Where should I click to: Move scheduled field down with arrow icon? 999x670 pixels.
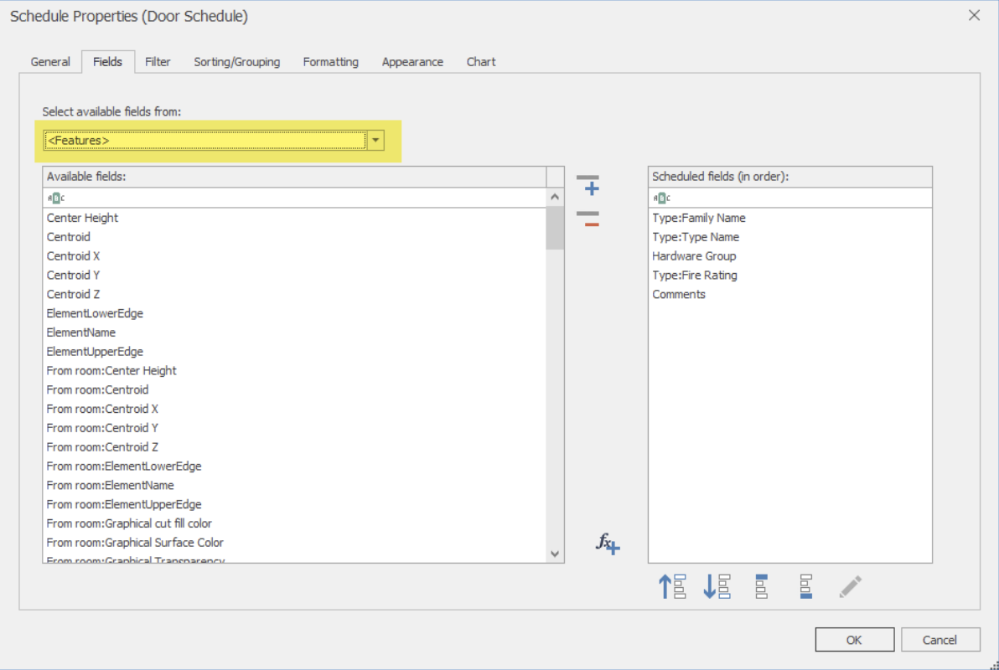point(716,586)
